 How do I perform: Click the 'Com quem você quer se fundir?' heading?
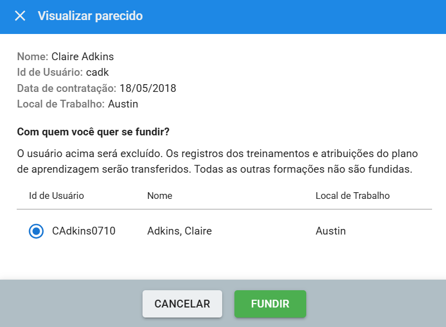point(94,132)
